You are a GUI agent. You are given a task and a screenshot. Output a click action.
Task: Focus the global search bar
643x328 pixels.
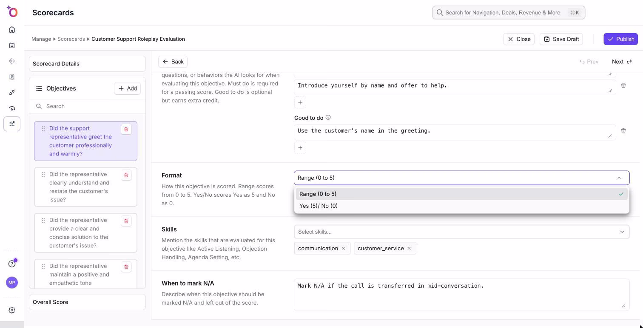[509, 13]
